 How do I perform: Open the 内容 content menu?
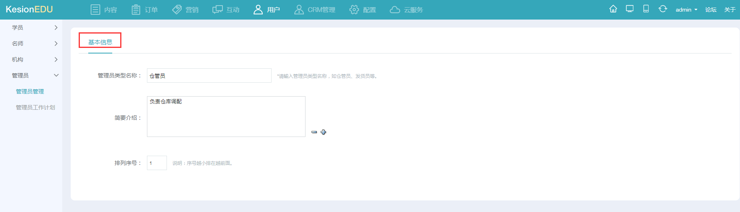104,10
